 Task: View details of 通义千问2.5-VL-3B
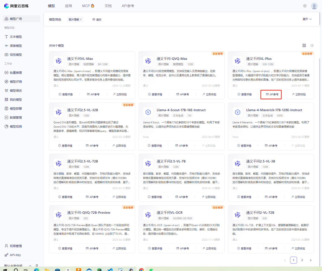click(x=244, y=197)
